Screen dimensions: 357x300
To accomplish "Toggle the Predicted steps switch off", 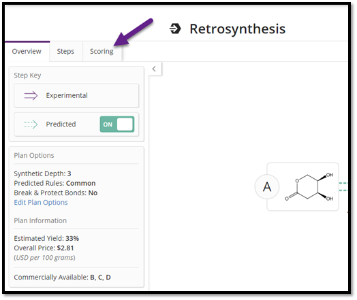I will [117, 124].
